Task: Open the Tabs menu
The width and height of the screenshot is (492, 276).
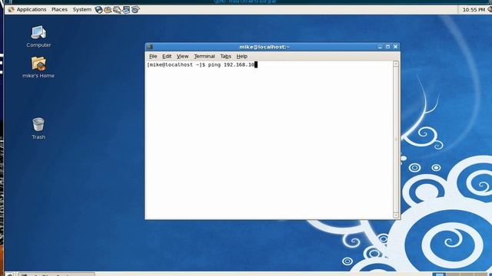Action: [225, 56]
